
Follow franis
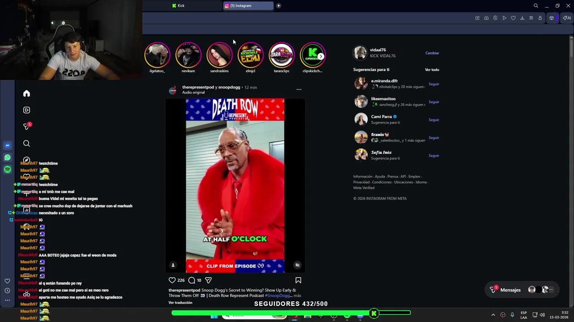pos(434,138)
